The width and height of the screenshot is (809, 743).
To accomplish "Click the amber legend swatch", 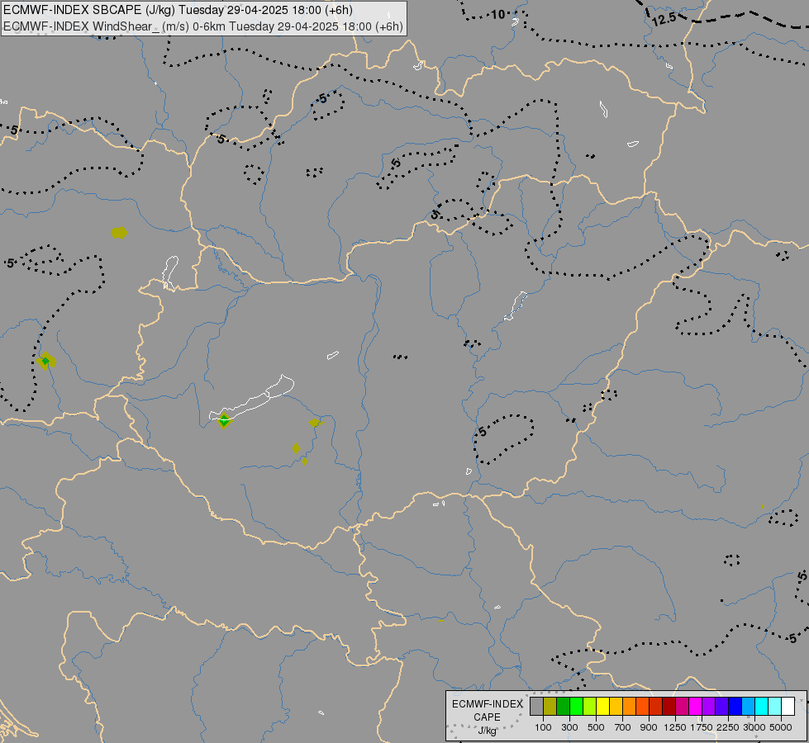I will click(616, 707).
